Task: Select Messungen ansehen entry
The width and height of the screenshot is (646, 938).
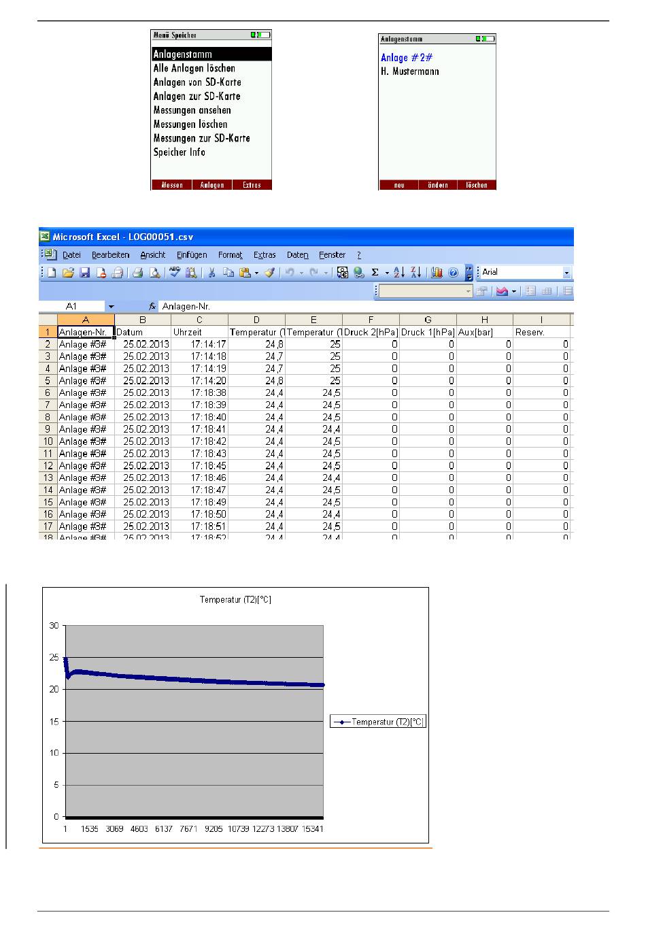Action: pos(192,110)
